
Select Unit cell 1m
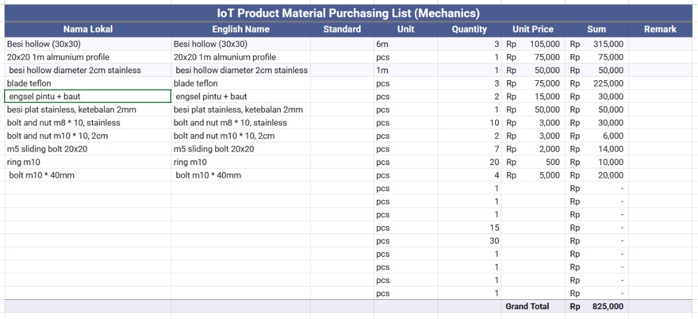click(405, 70)
